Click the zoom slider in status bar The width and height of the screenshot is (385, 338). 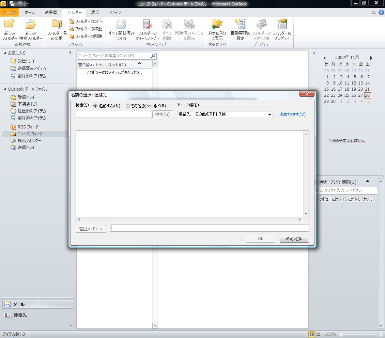[361, 334]
